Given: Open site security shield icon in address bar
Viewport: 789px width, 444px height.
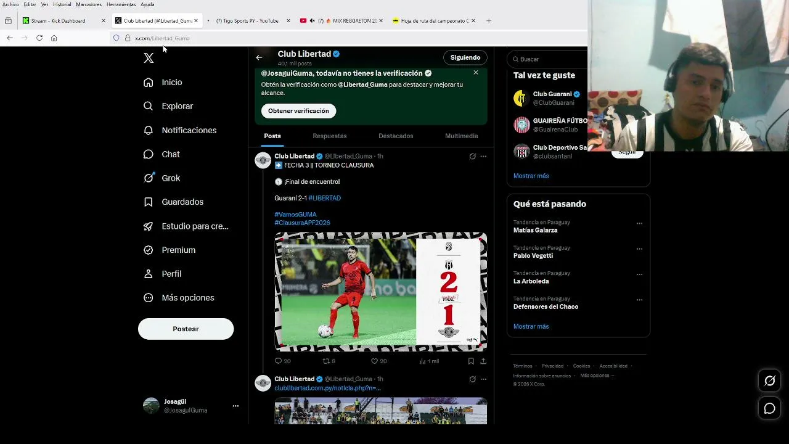Looking at the screenshot, I should 116,38.
